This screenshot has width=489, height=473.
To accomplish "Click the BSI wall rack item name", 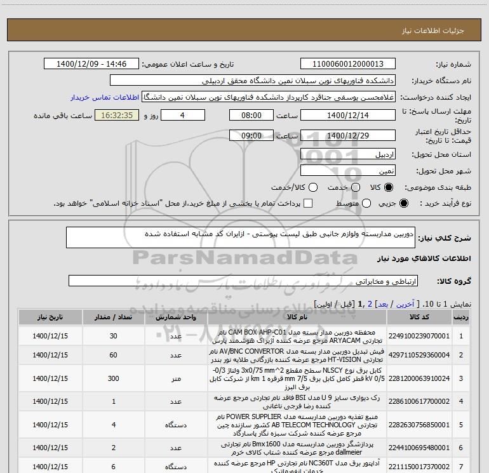I will pos(297,402).
